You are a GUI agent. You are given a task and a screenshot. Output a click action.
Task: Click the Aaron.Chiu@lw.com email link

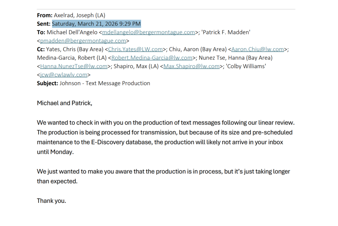click(258, 49)
